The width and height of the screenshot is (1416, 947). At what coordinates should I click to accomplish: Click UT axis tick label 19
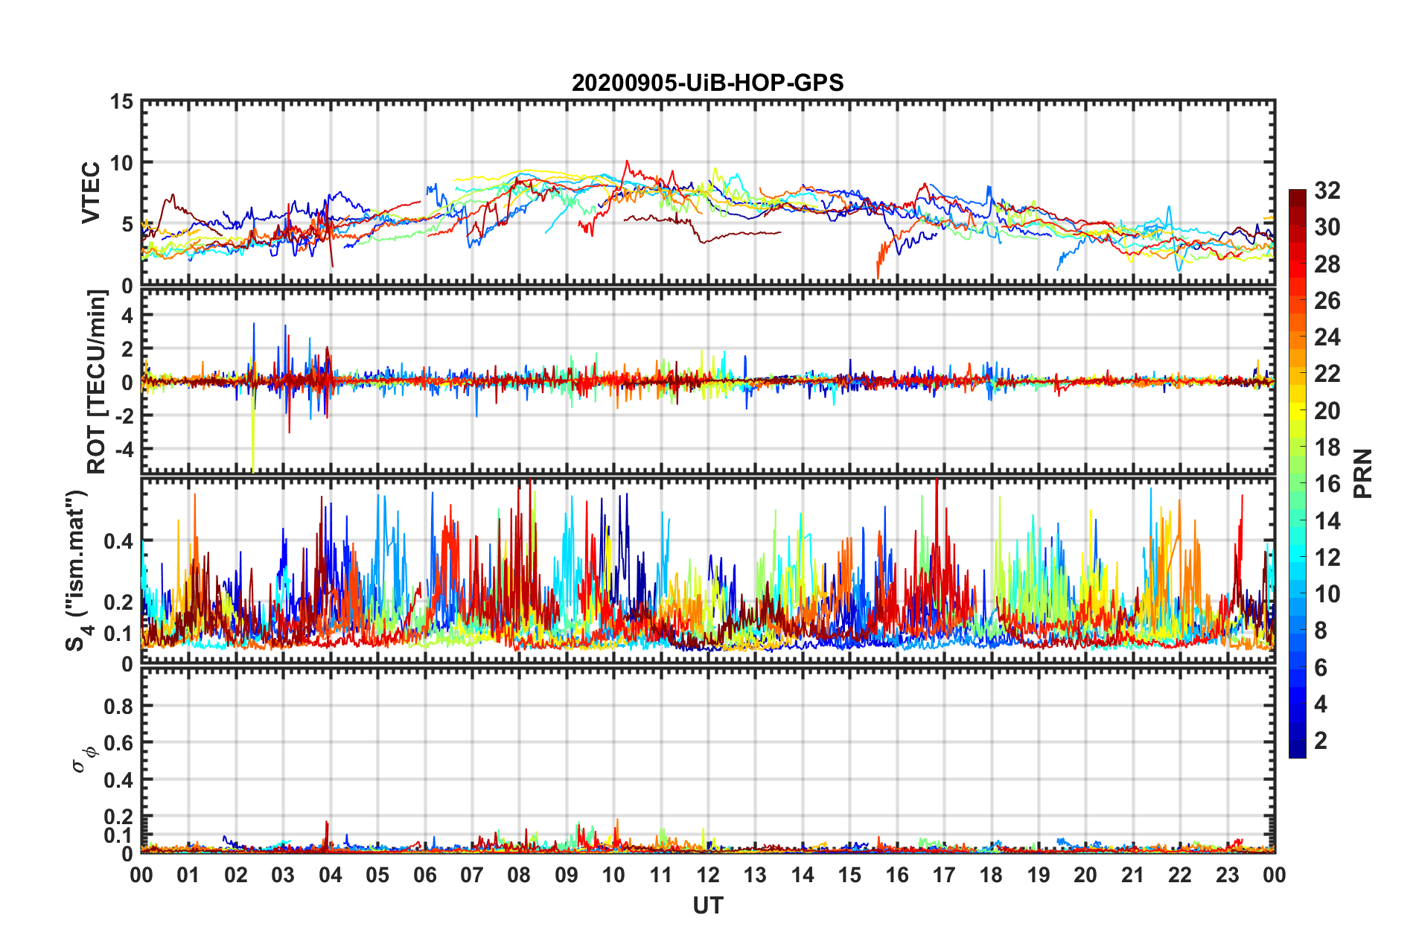(1039, 875)
